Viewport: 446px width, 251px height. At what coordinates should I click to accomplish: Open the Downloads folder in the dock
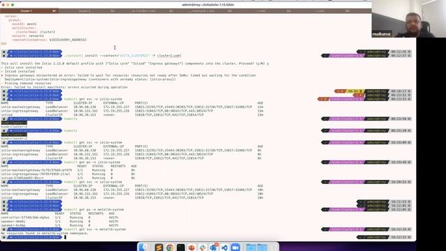(262, 248)
